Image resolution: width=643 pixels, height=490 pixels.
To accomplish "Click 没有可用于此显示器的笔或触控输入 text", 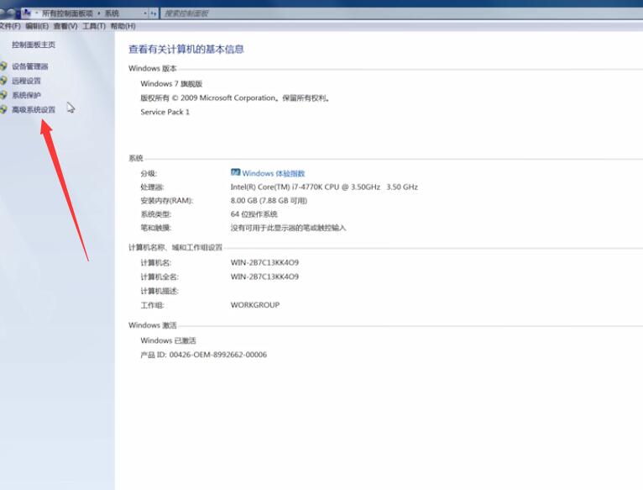I will 288,228.
